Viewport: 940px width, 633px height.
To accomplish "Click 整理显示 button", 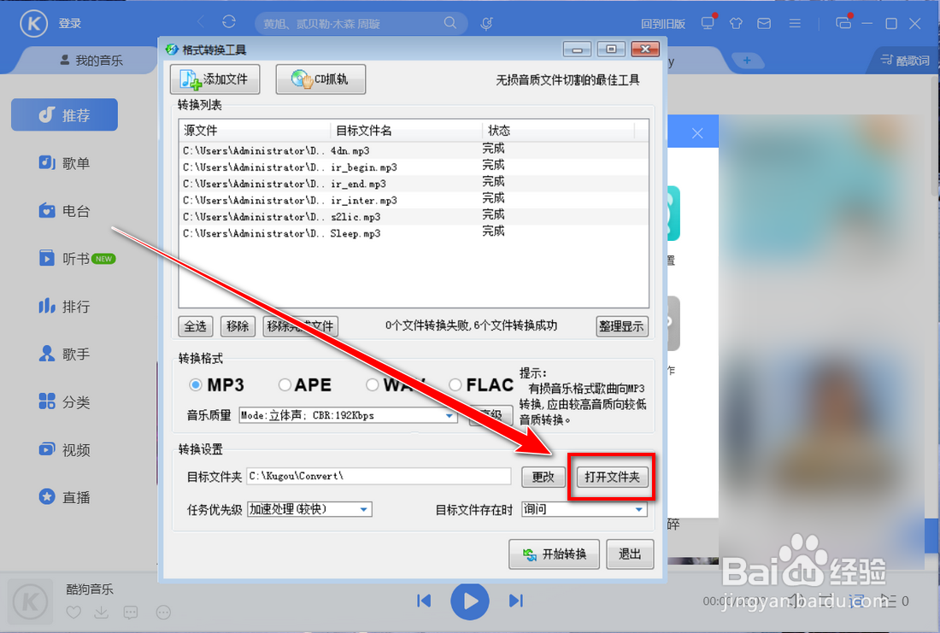I will (x=621, y=326).
